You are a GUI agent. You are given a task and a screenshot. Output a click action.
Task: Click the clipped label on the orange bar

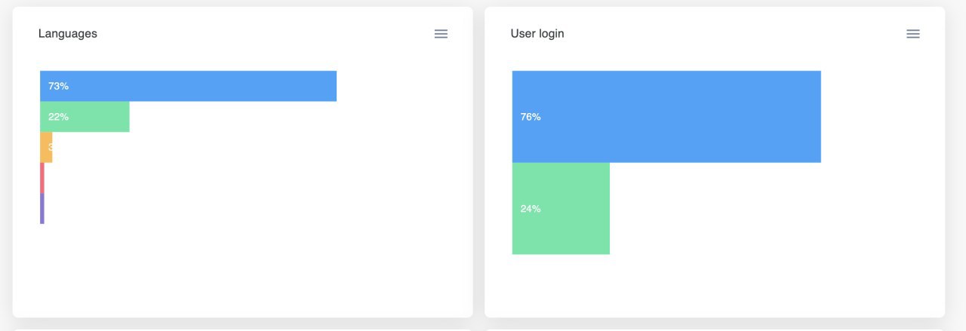coord(51,147)
